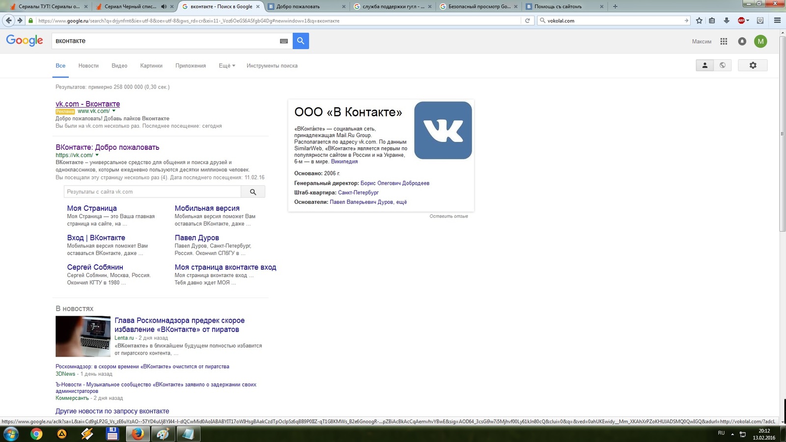
Task: Open the Firefox hamburger menu
Action: pyautogui.click(x=777, y=21)
